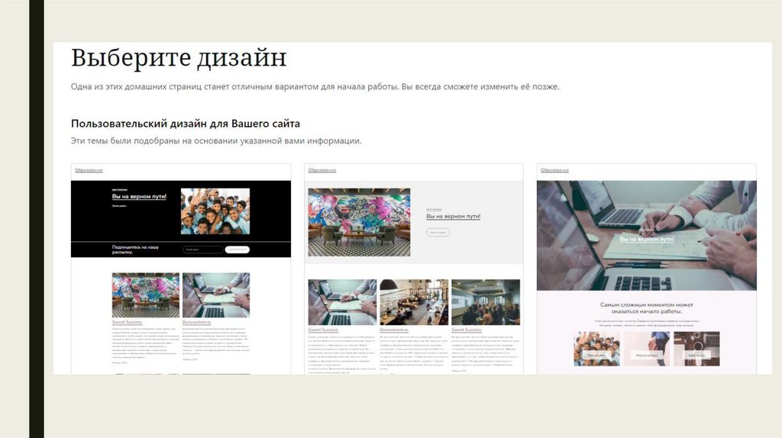This screenshot has width=782, height=438.
Task: Click the 'Выберите дизайн' page heading
Action: [x=179, y=58]
